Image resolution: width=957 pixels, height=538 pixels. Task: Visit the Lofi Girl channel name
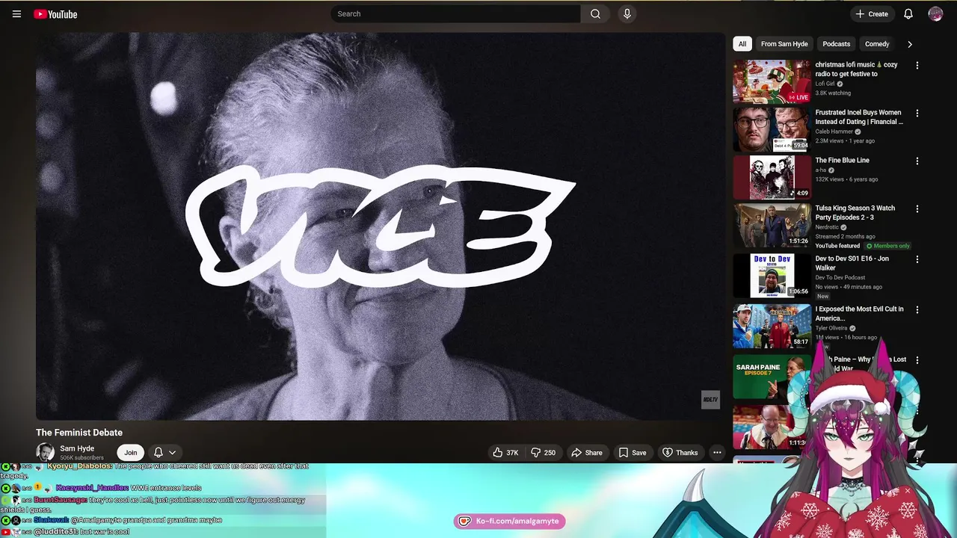point(825,84)
